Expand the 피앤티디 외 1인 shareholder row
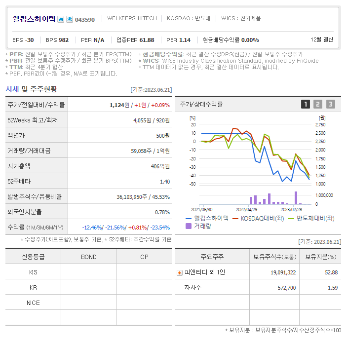The width and height of the screenshot is (347, 342). [x=180, y=273]
